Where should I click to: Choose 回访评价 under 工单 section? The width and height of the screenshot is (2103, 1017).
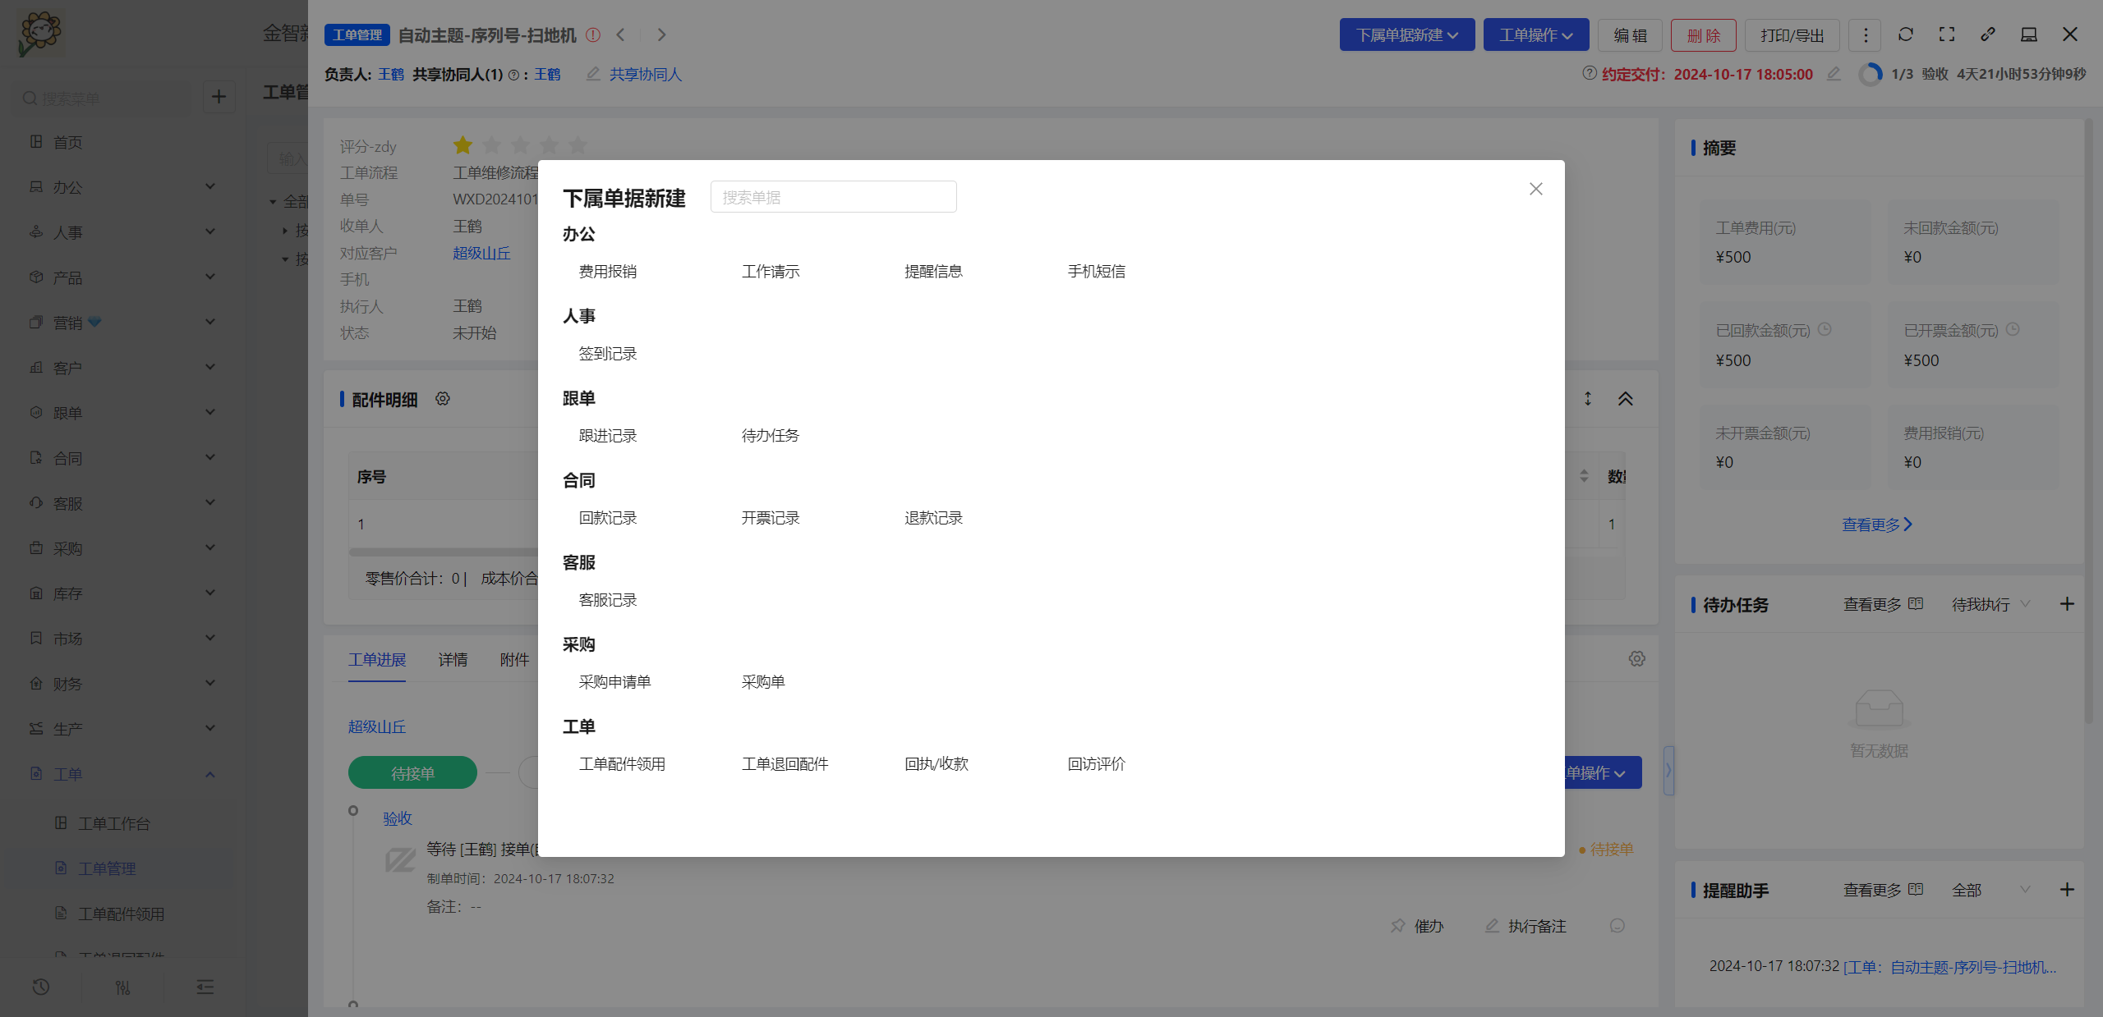1096,764
